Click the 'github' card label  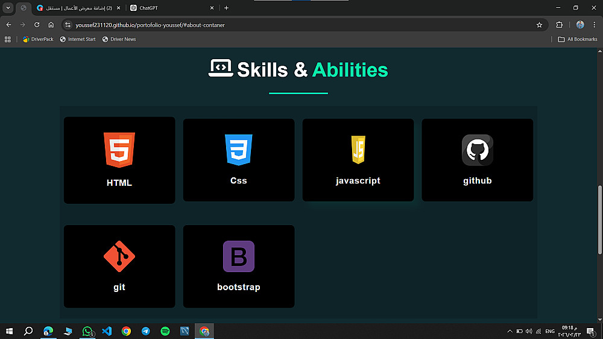[477, 181]
